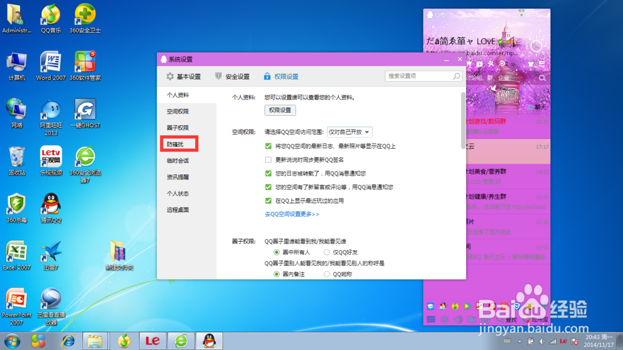The width and height of the screenshot is (623, 350).
Task: Switch to the 权限设置 tab
Action: click(282, 76)
